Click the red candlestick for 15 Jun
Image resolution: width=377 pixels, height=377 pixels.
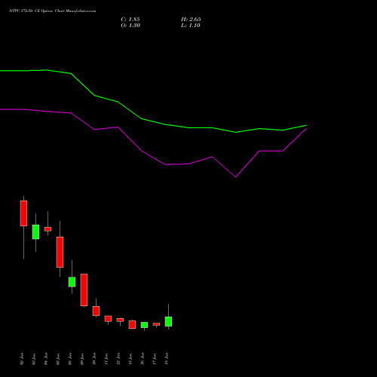tap(132, 324)
